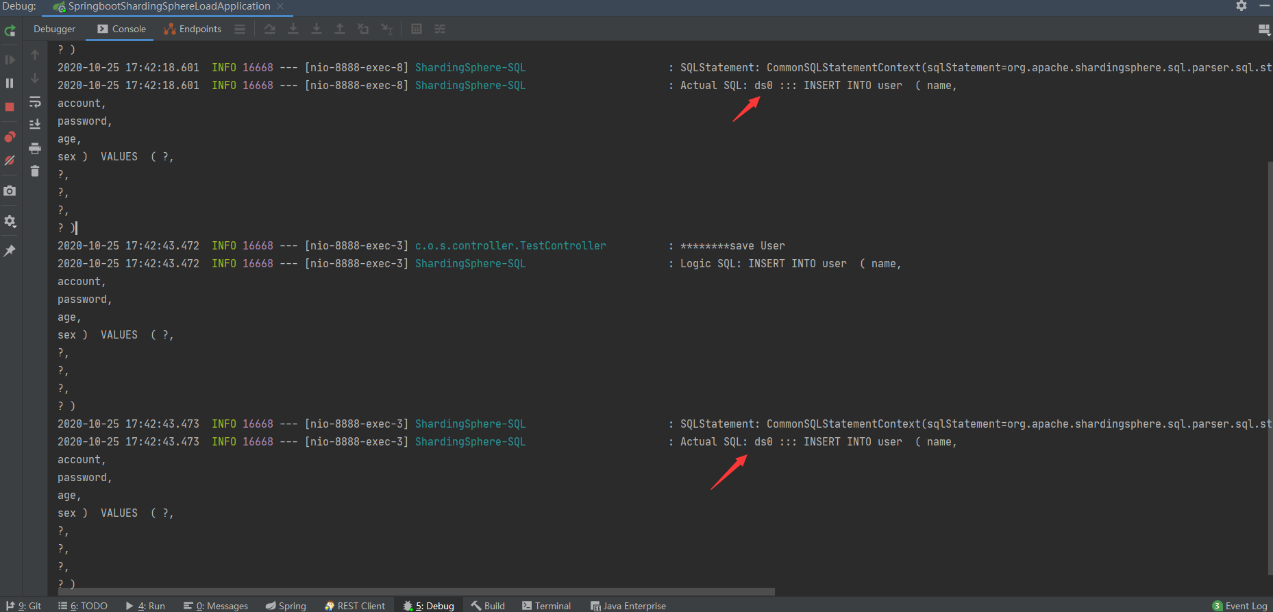Hide the Debug tool window

1265,6
